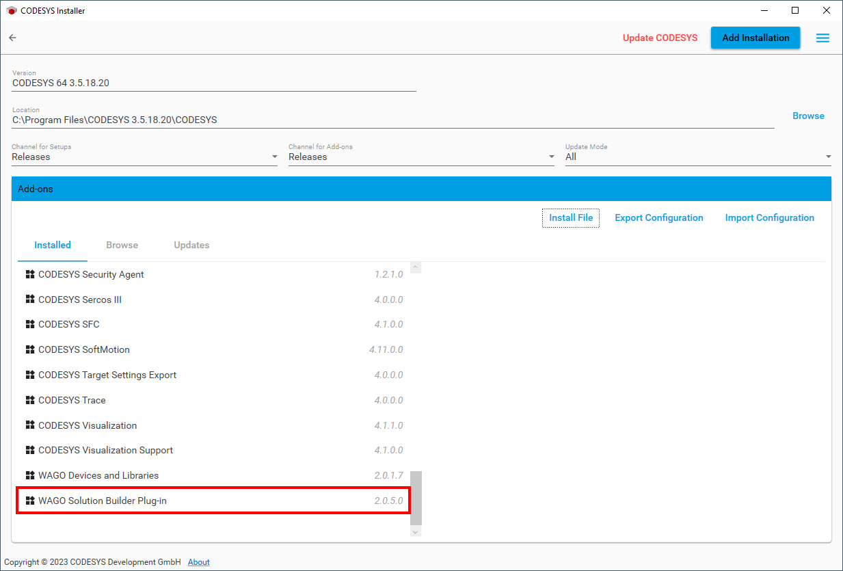This screenshot has width=843, height=571.
Task: Click the CODESYS SFC add-on icon
Action: point(30,324)
